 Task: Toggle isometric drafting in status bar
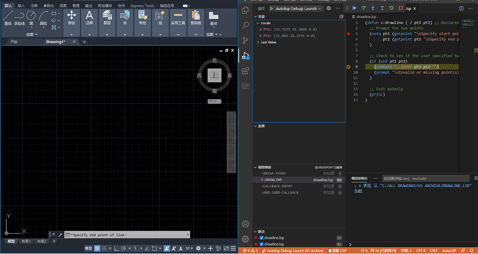coord(135,248)
